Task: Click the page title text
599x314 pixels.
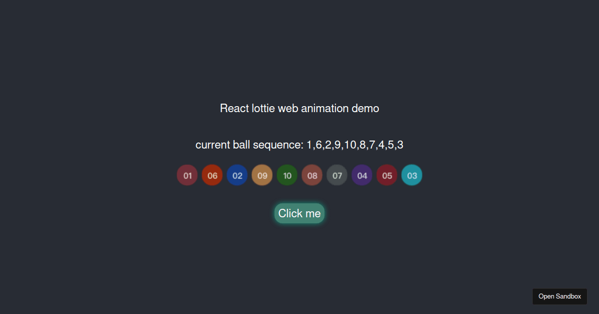Action: coord(299,108)
